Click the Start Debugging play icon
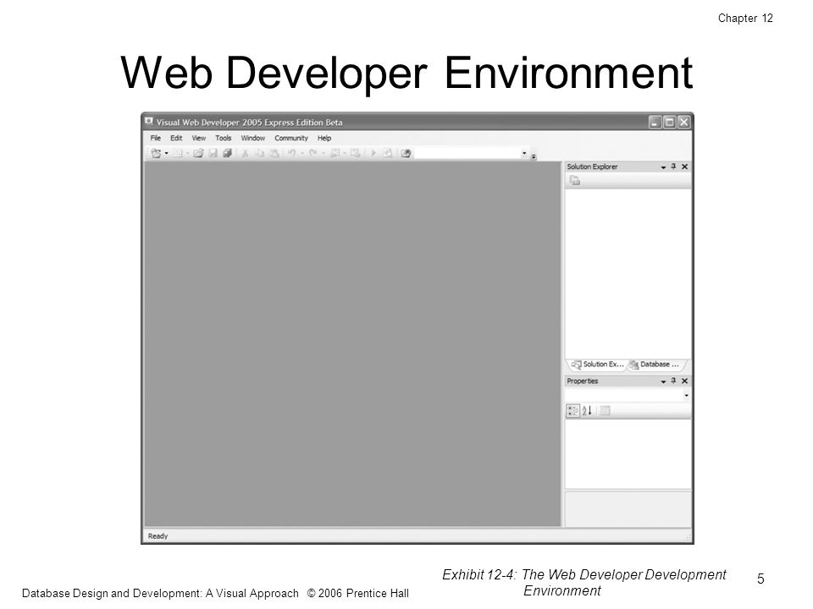813x609 pixels. tap(373, 153)
